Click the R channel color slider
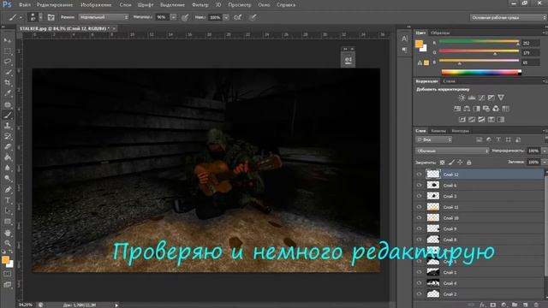Viewport: 548px width, 308px height. click(x=479, y=42)
